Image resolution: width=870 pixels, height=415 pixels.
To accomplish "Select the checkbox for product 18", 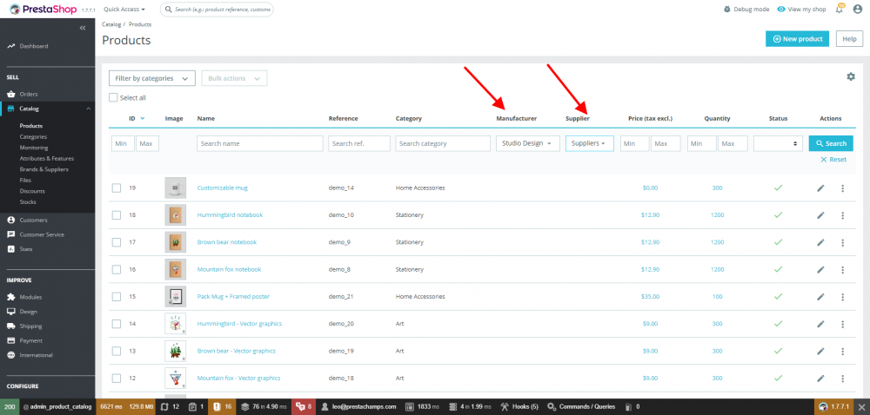I will click(x=117, y=215).
